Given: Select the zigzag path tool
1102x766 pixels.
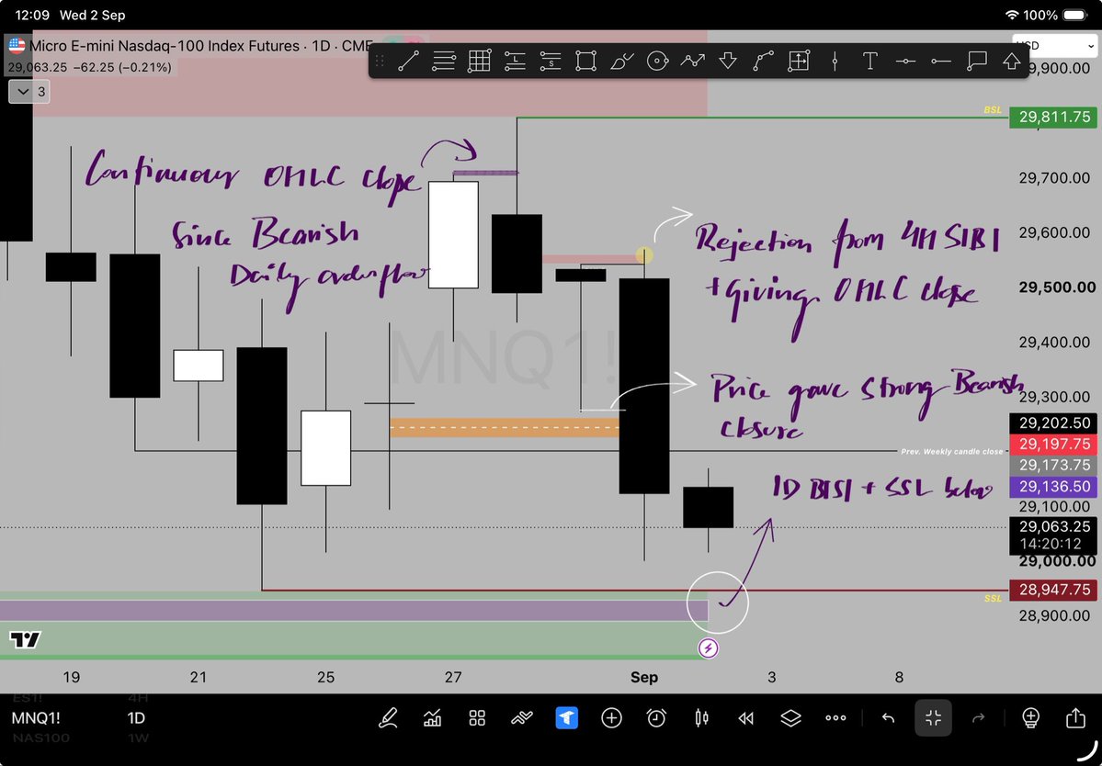Looking at the screenshot, I should coord(692,62).
